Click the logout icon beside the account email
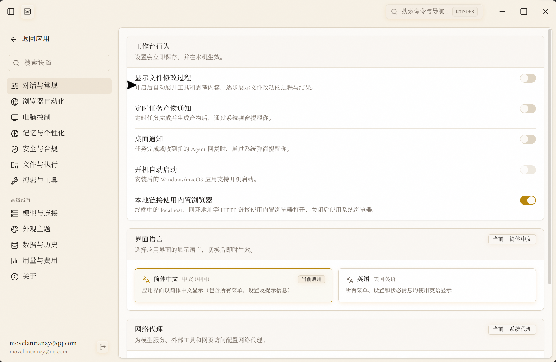Image resolution: width=556 pixels, height=362 pixels. (103, 346)
